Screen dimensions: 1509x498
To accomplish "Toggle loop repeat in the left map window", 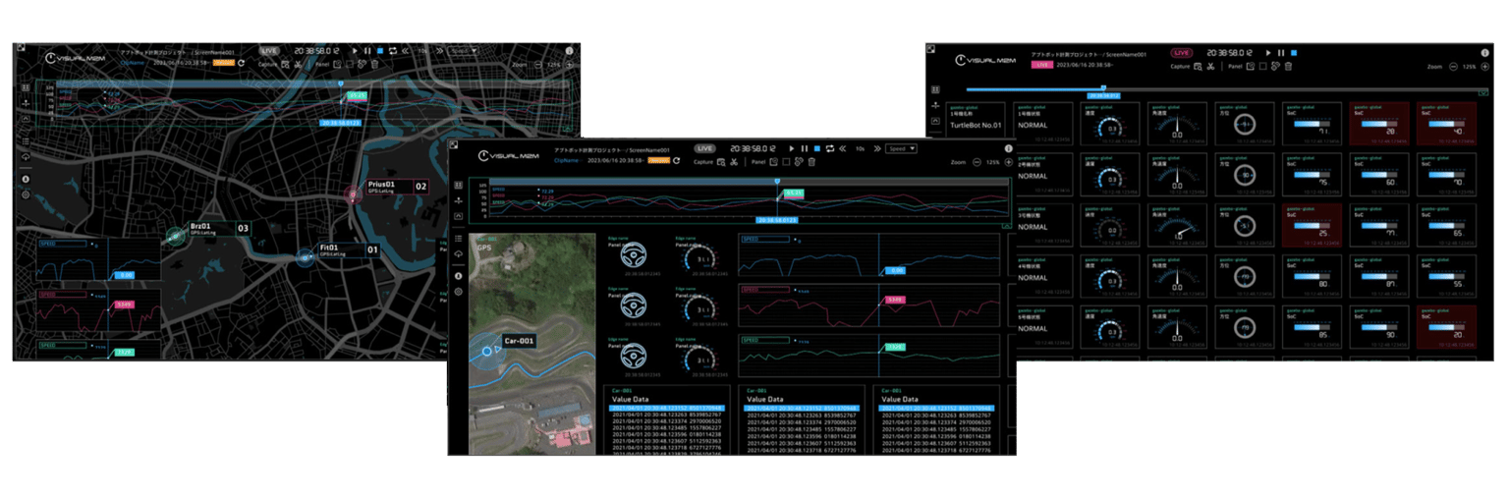I will [393, 51].
